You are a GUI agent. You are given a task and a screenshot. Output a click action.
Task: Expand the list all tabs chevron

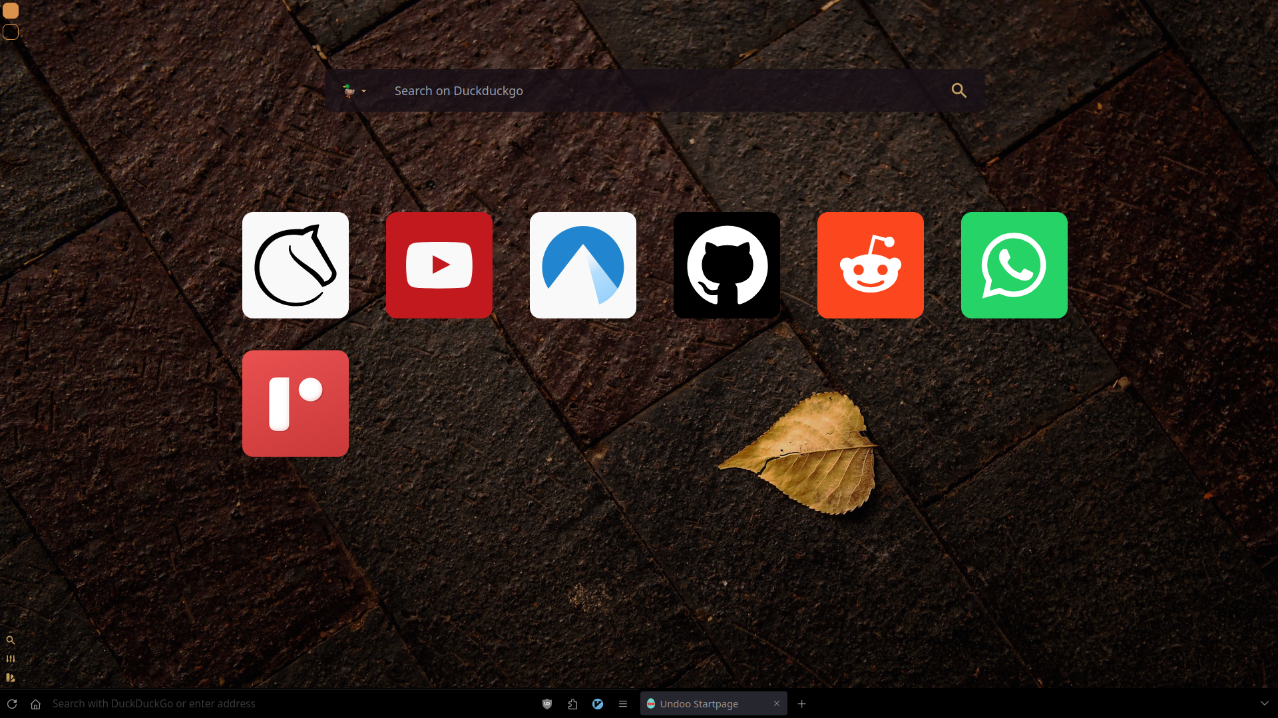(x=1265, y=703)
